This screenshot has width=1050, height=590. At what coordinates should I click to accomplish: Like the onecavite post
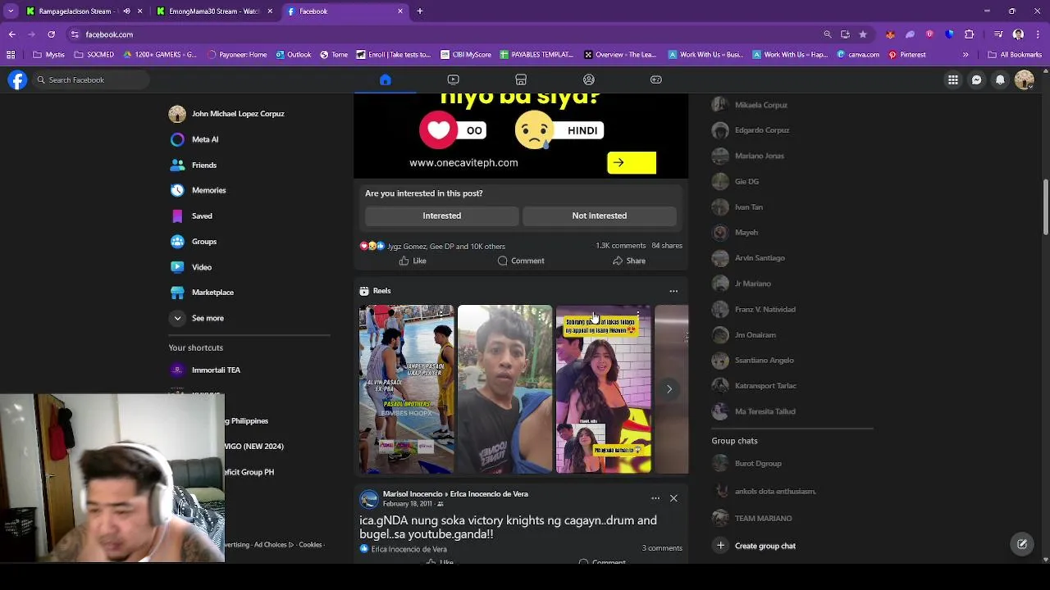413,261
